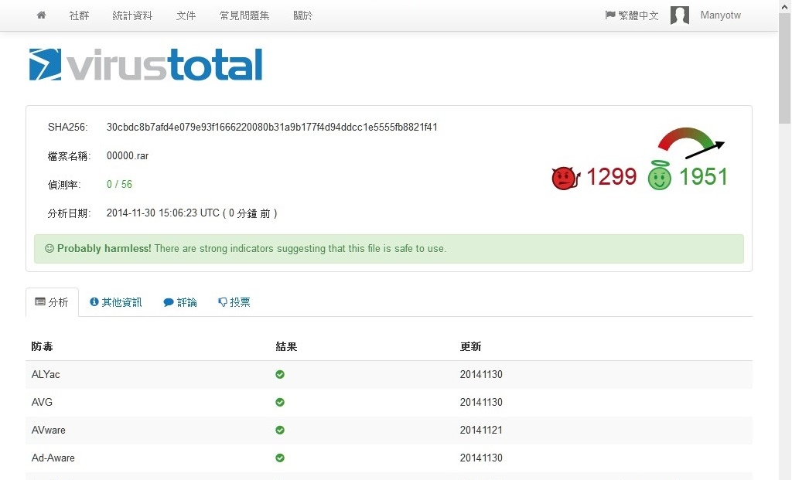Image resolution: width=792 pixels, height=480 pixels.
Task: Switch to the 評論 tab
Action: pos(180,301)
